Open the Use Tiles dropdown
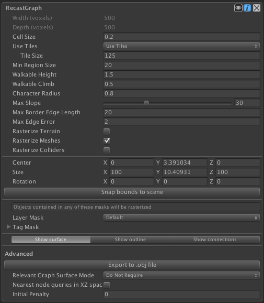The width and height of the screenshot is (264, 303). pos(181,46)
